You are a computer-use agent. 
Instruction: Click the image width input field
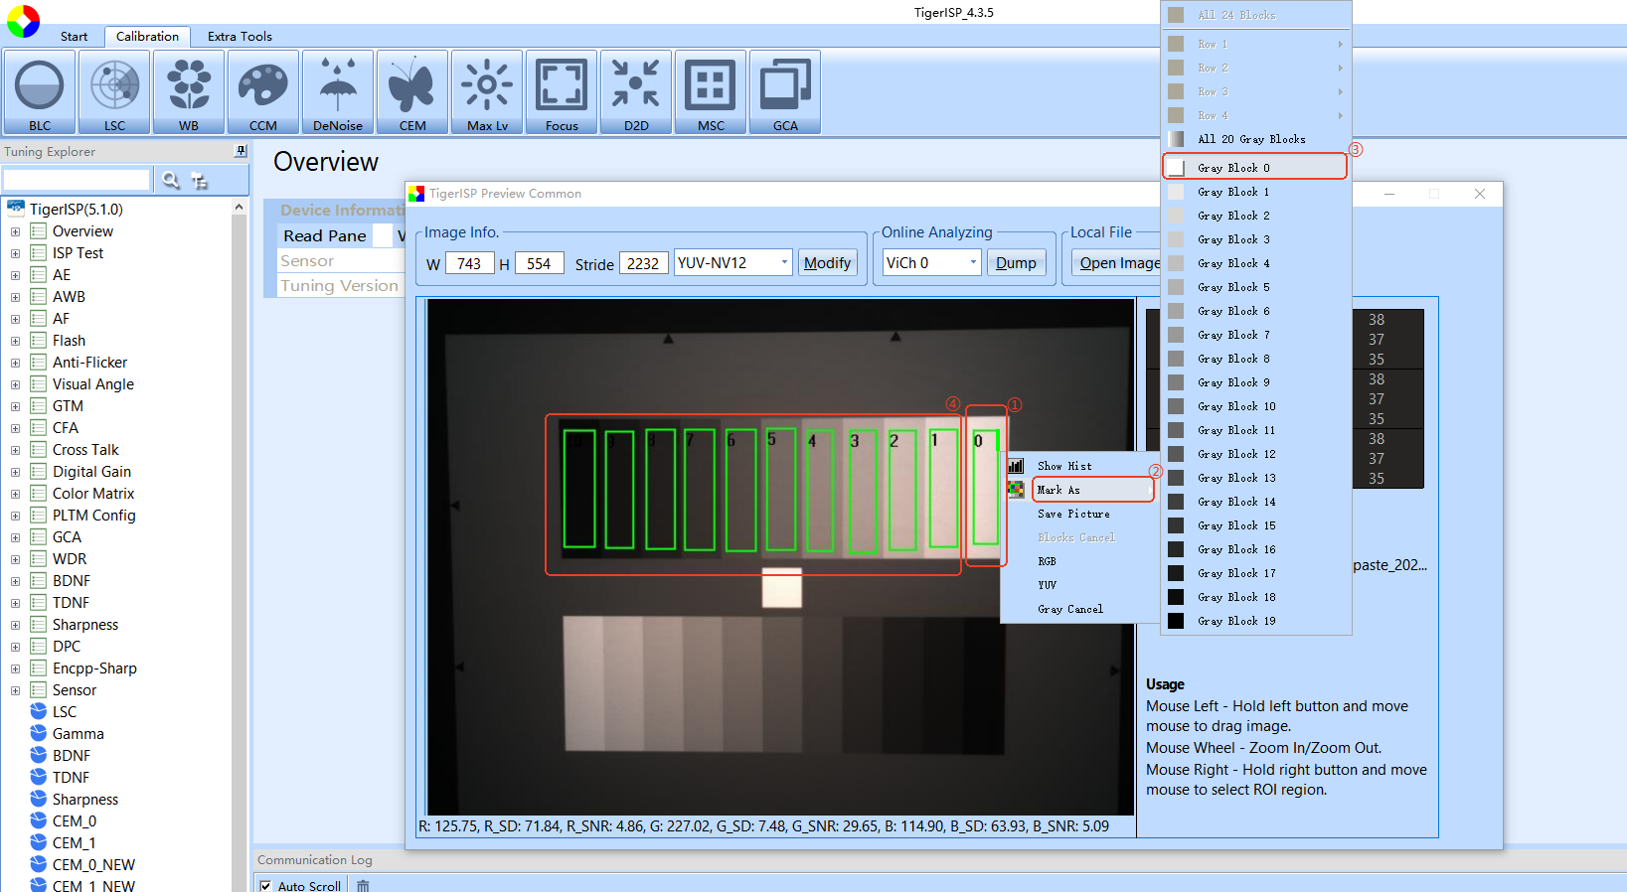pyautogui.click(x=469, y=263)
